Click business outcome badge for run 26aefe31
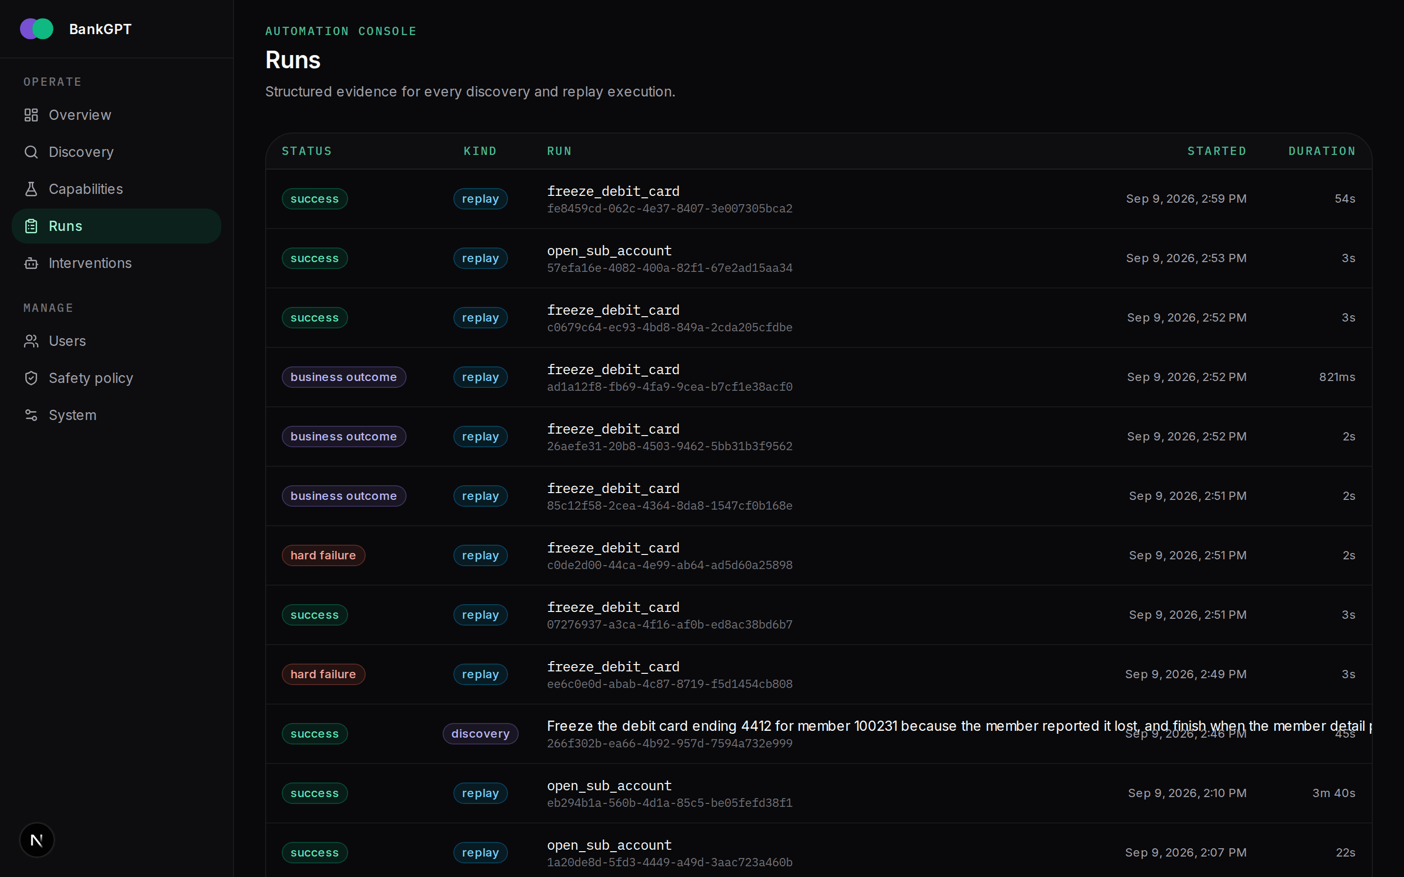The height and width of the screenshot is (877, 1404). 344,437
